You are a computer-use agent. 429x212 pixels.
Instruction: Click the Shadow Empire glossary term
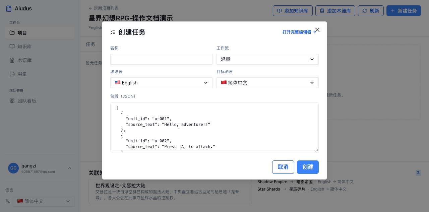[x=272, y=182]
